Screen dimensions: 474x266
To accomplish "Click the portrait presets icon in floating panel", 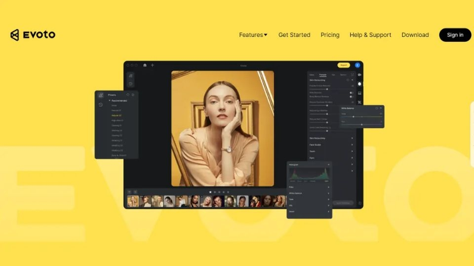I will click(101, 95).
